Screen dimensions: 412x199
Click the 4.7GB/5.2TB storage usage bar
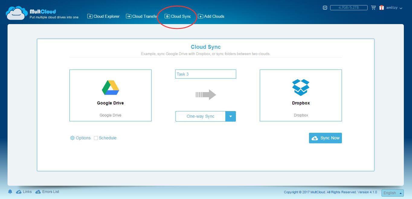(349, 8)
